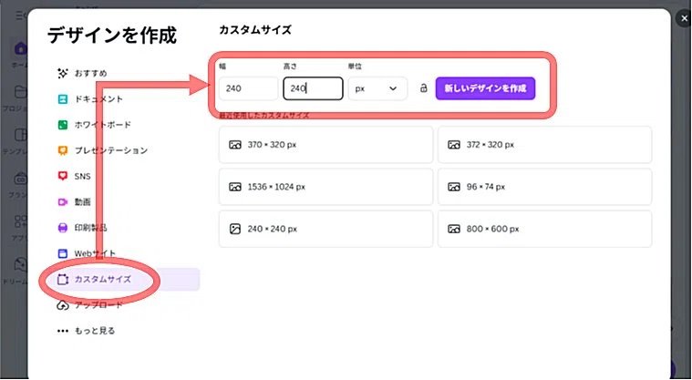Focus the 高さ height input field
Viewport: 692px width, 380px height.
(313, 88)
